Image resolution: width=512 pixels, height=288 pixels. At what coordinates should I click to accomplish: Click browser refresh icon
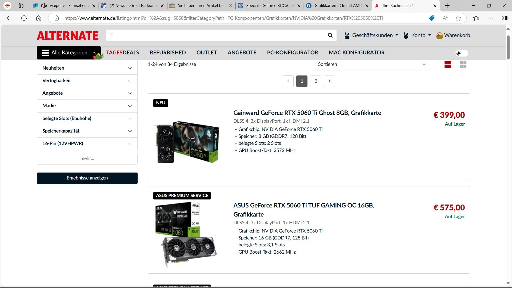coord(24,18)
